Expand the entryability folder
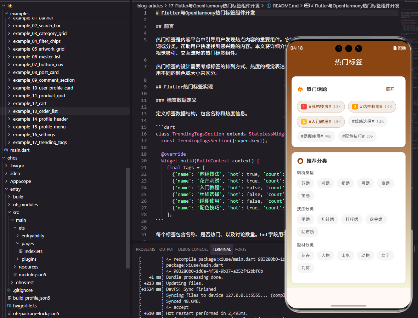This screenshot has width=418, height=318. 18,236
